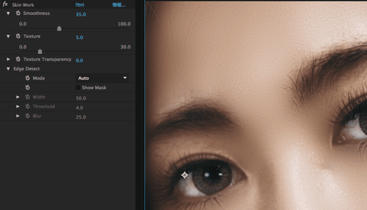The width and height of the screenshot is (367, 210).
Task: Collapse the Edge Detect group
Action: coord(8,69)
